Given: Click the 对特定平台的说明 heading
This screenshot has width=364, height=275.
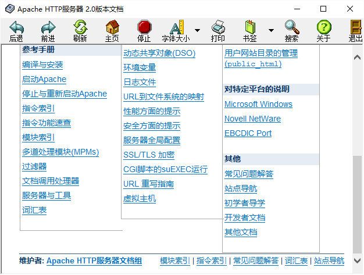Looking at the screenshot, I should [257, 89].
